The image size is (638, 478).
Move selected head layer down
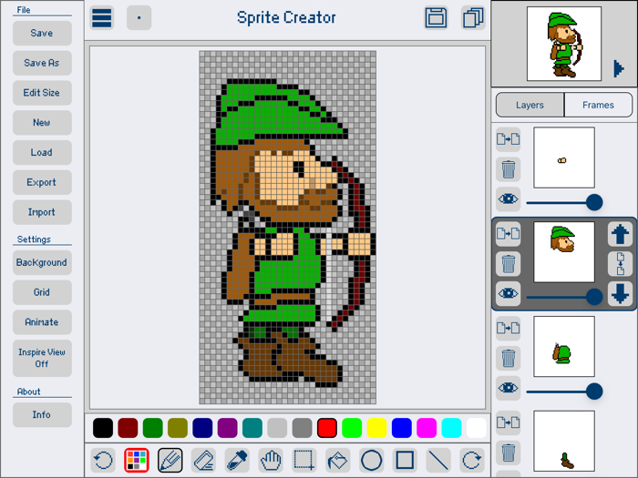pos(620,293)
